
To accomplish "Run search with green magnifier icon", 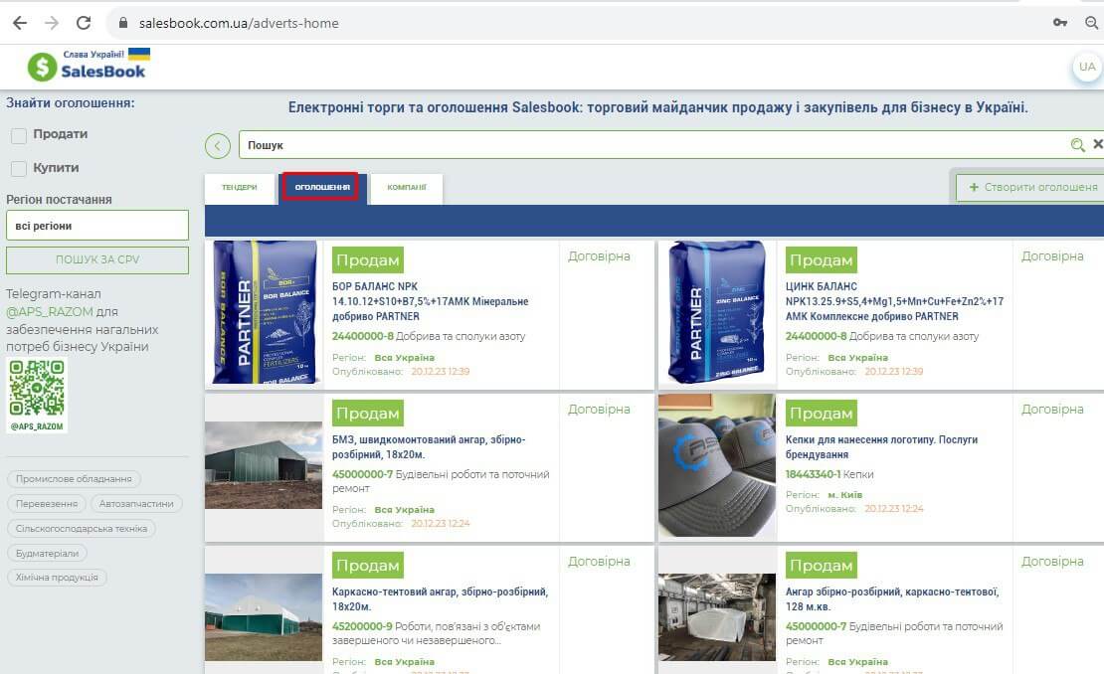I will pyautogui.click(x=1077, y=145).
